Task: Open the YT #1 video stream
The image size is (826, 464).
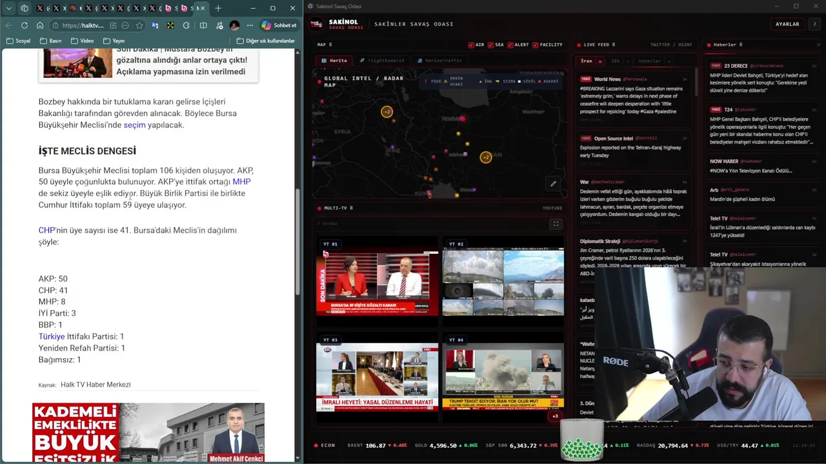Action: 377,282
